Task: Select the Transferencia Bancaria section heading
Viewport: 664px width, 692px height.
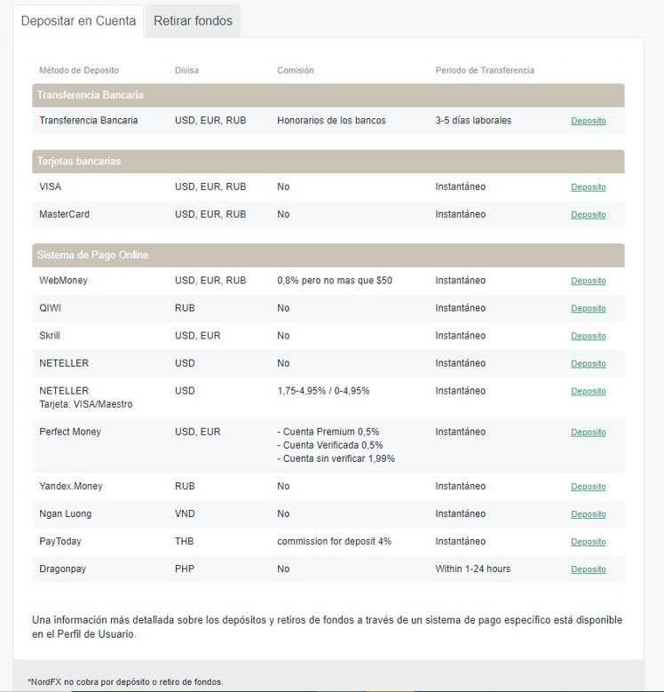Action: [x=328, y=95]
